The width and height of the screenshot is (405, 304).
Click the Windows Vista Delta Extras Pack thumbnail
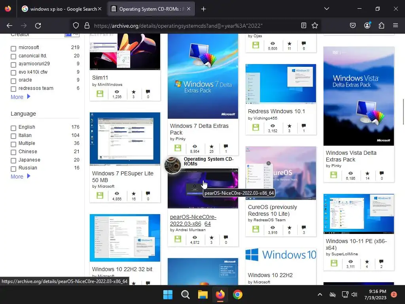358,96
